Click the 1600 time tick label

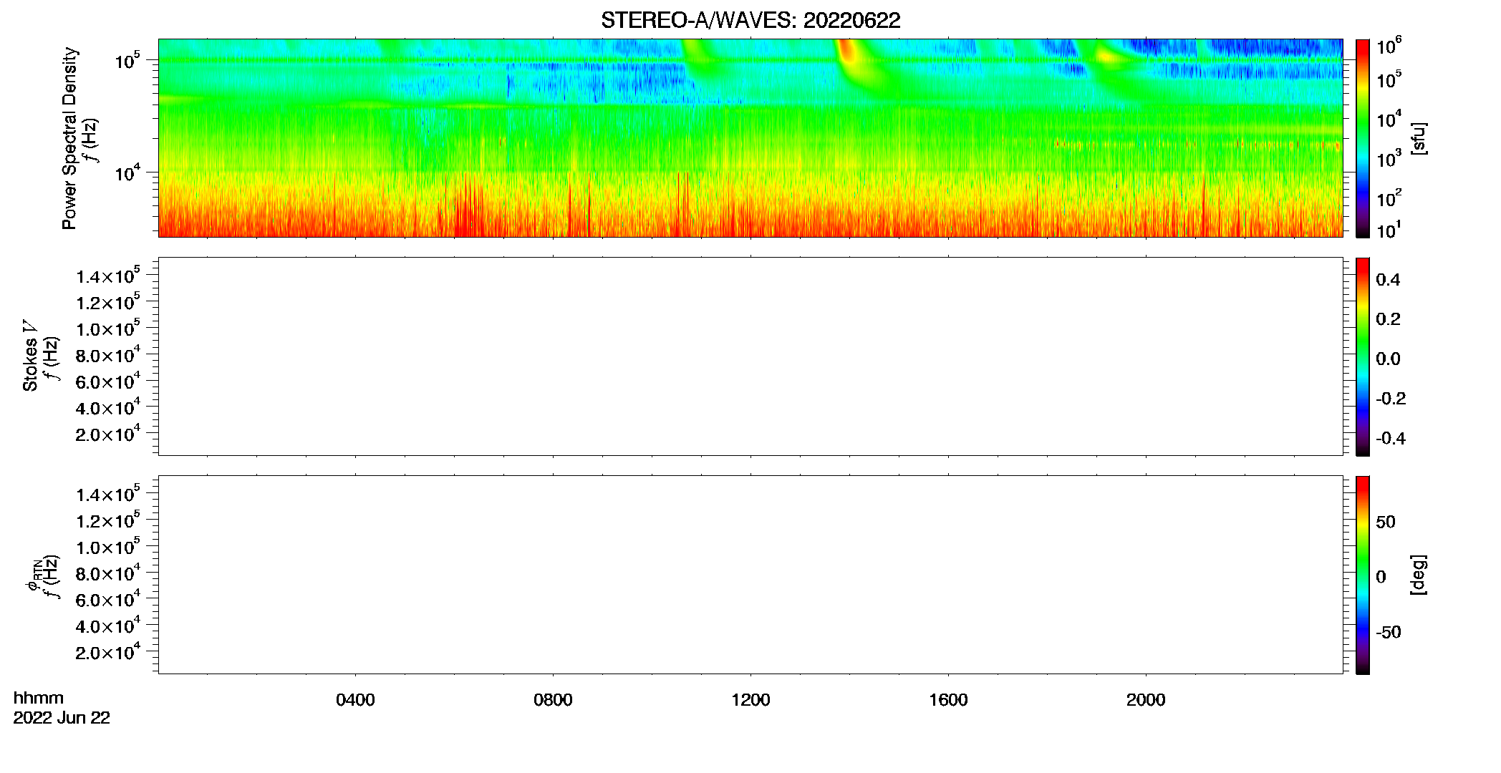948,700
